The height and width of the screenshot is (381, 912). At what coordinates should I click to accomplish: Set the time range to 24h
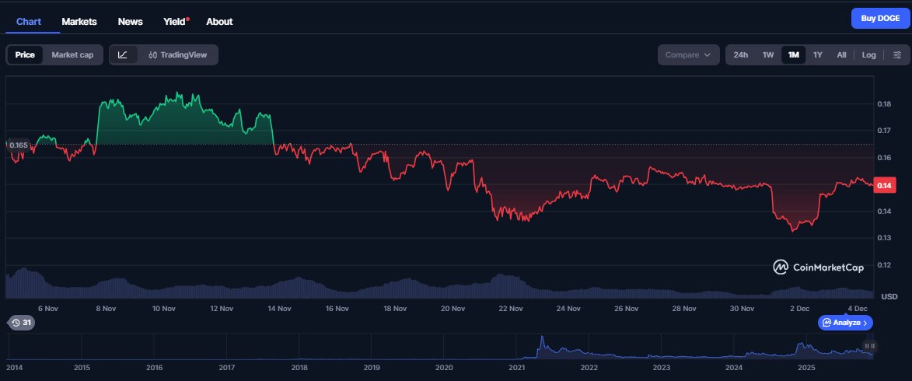pos(740,54)
